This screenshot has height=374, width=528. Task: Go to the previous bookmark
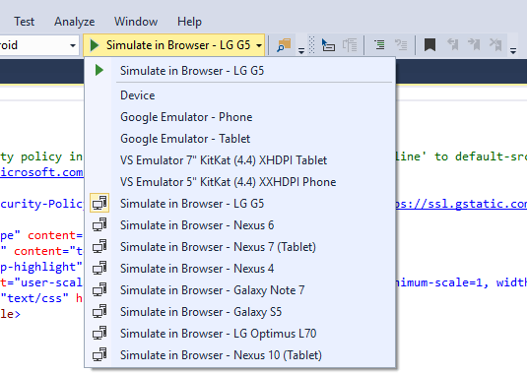[x=452, y=44]
